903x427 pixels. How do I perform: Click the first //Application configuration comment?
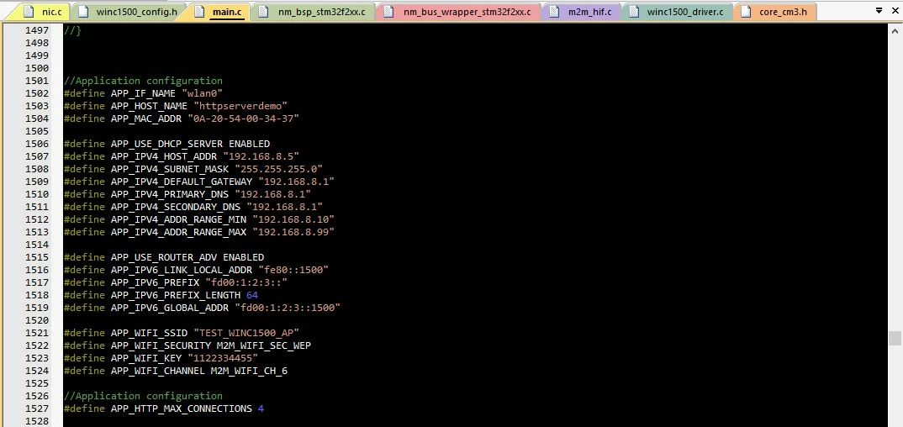pos(144,81)
